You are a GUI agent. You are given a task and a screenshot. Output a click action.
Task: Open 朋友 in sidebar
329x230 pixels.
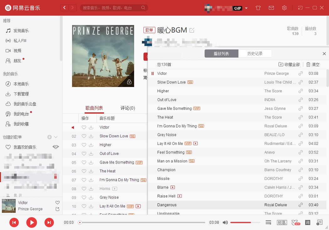[x=13, y=61]
